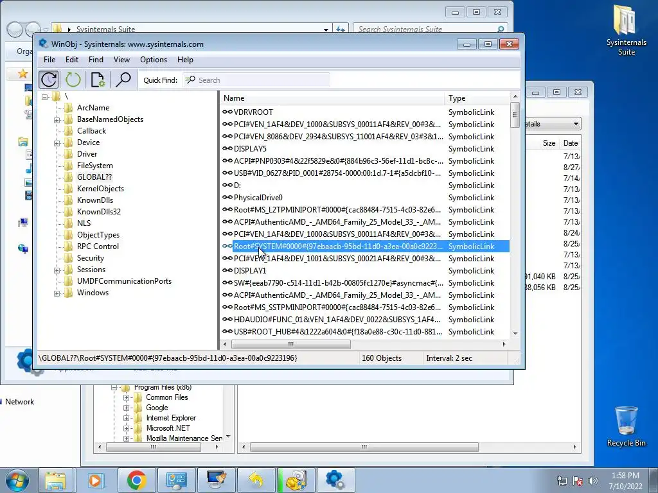Sort by the Type column header

click(x=477, y=98)
